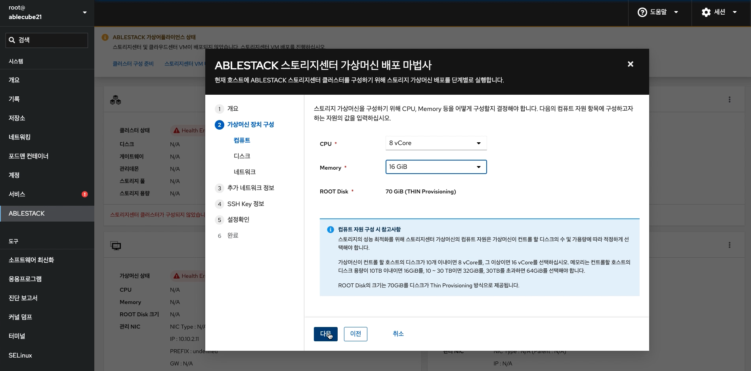Click the Health Error warning icon beside 클러스터 상태

(177, 130)
